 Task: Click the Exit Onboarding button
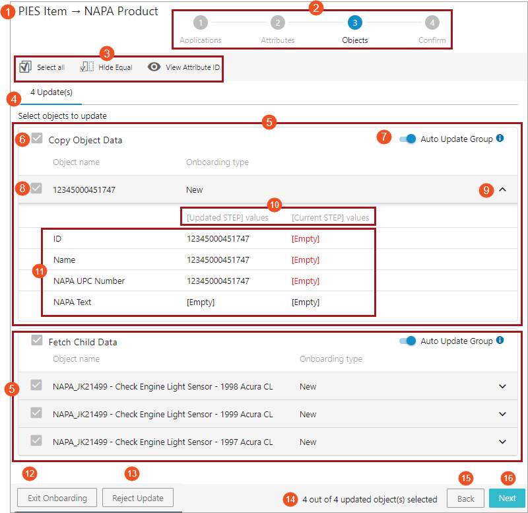click(x=57, y=498)
